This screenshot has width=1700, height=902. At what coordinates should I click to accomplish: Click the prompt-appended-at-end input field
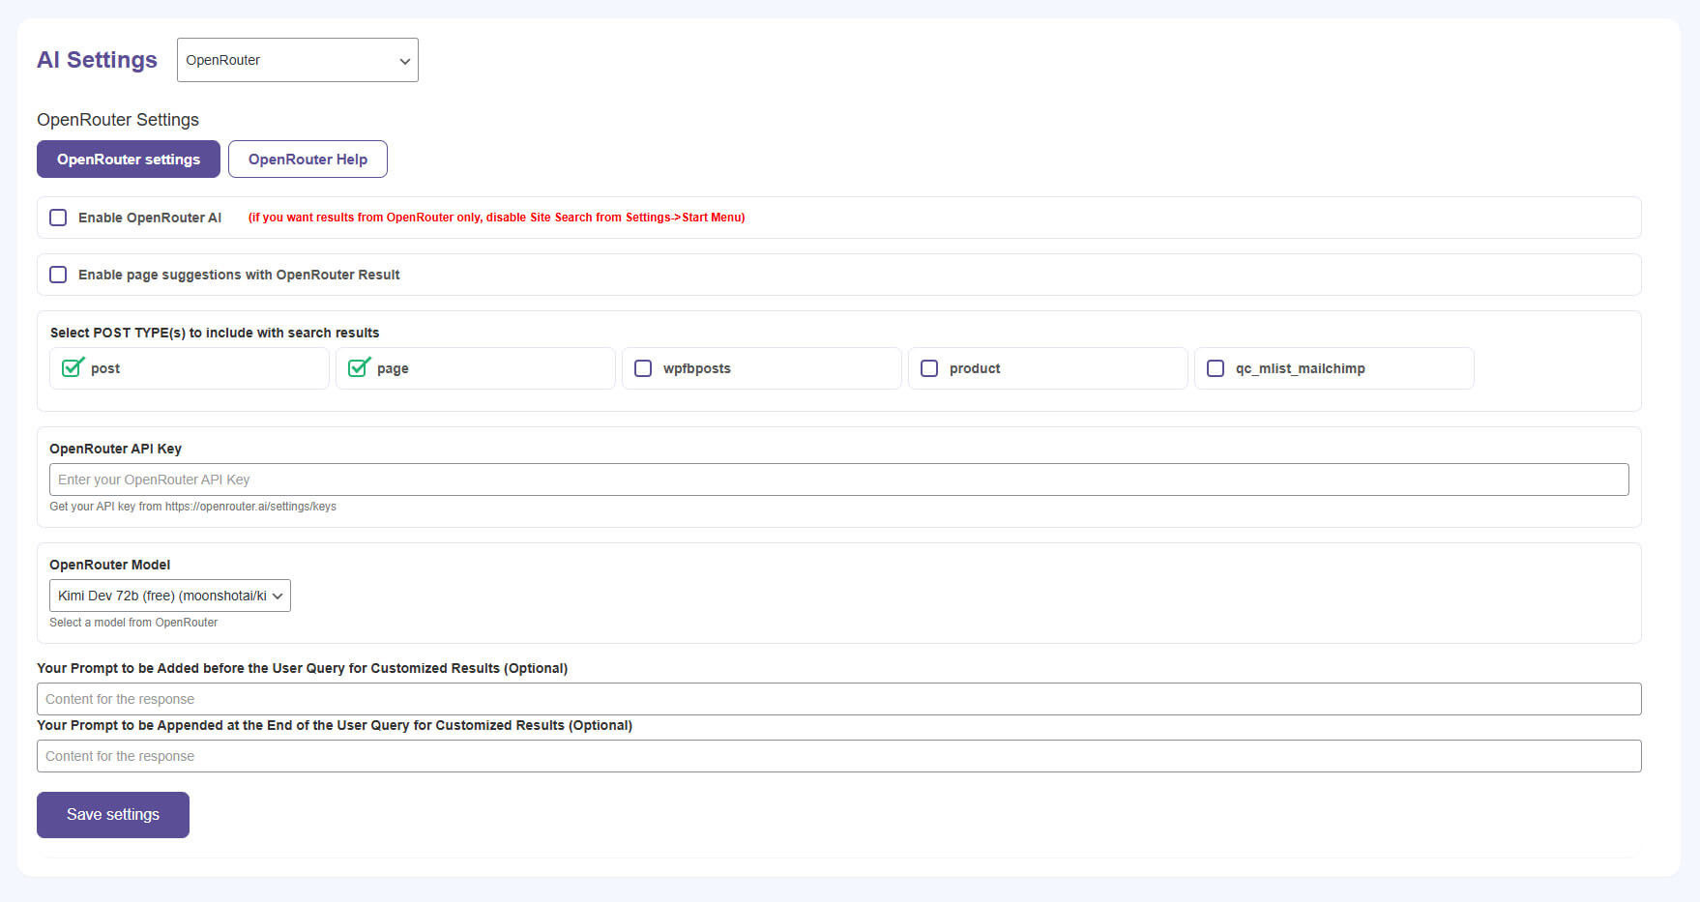pos(839,756)
